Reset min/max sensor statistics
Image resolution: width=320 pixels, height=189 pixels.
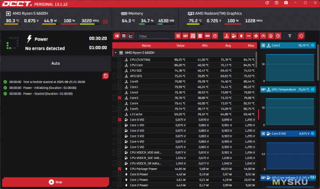click(301, 36)
